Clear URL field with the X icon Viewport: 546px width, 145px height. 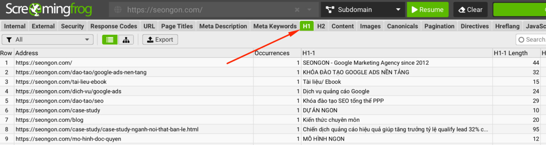pyautogui.click(x=297, y=10)
